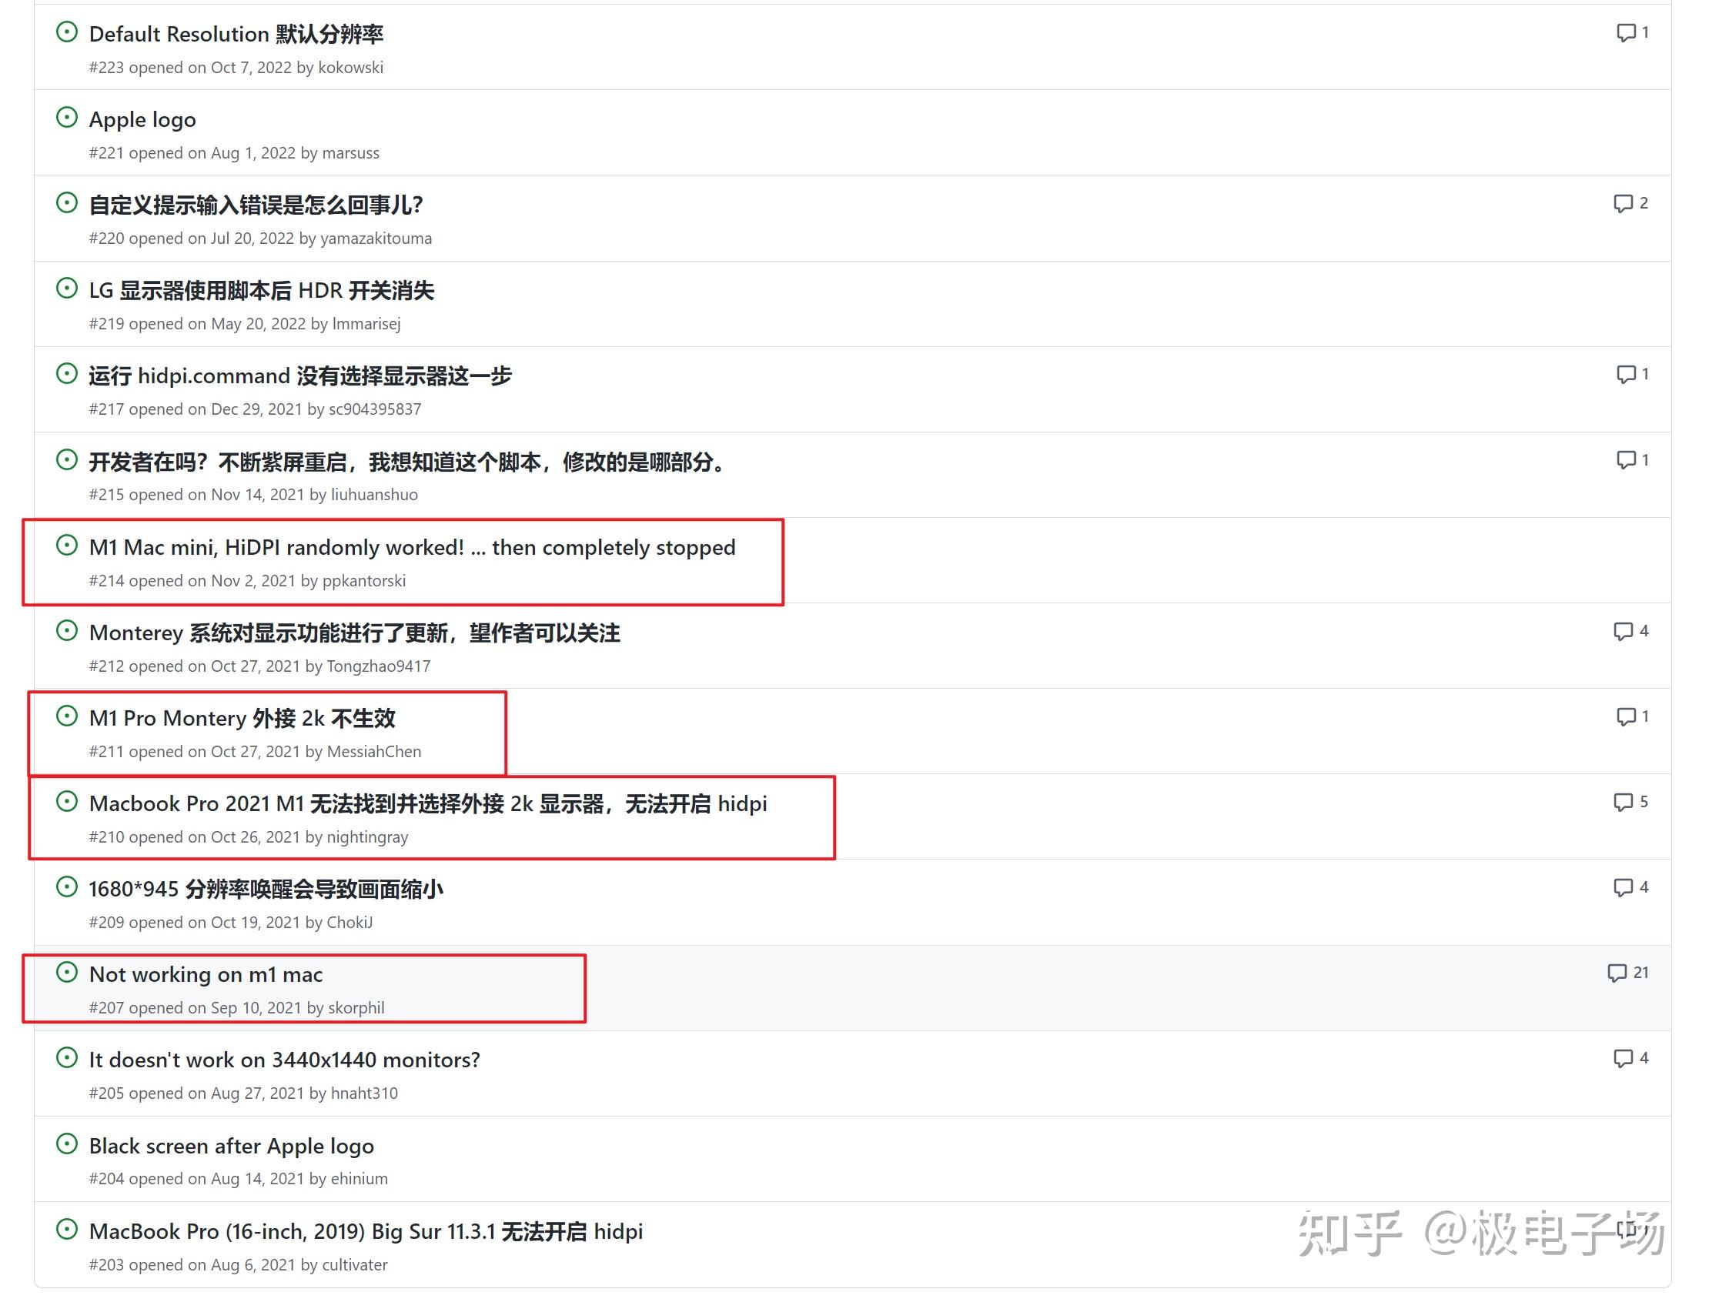The height and width of the screenshot is (1302, 1709).
Task: Open the 1680*945 分辨率唤醒 issue
Action: (265, 889)
